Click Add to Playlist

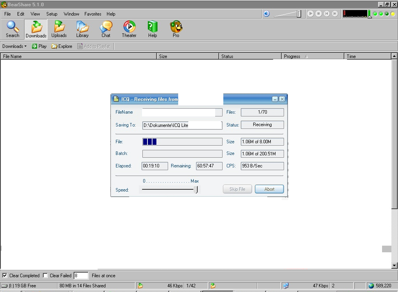[x=94, y=46]
